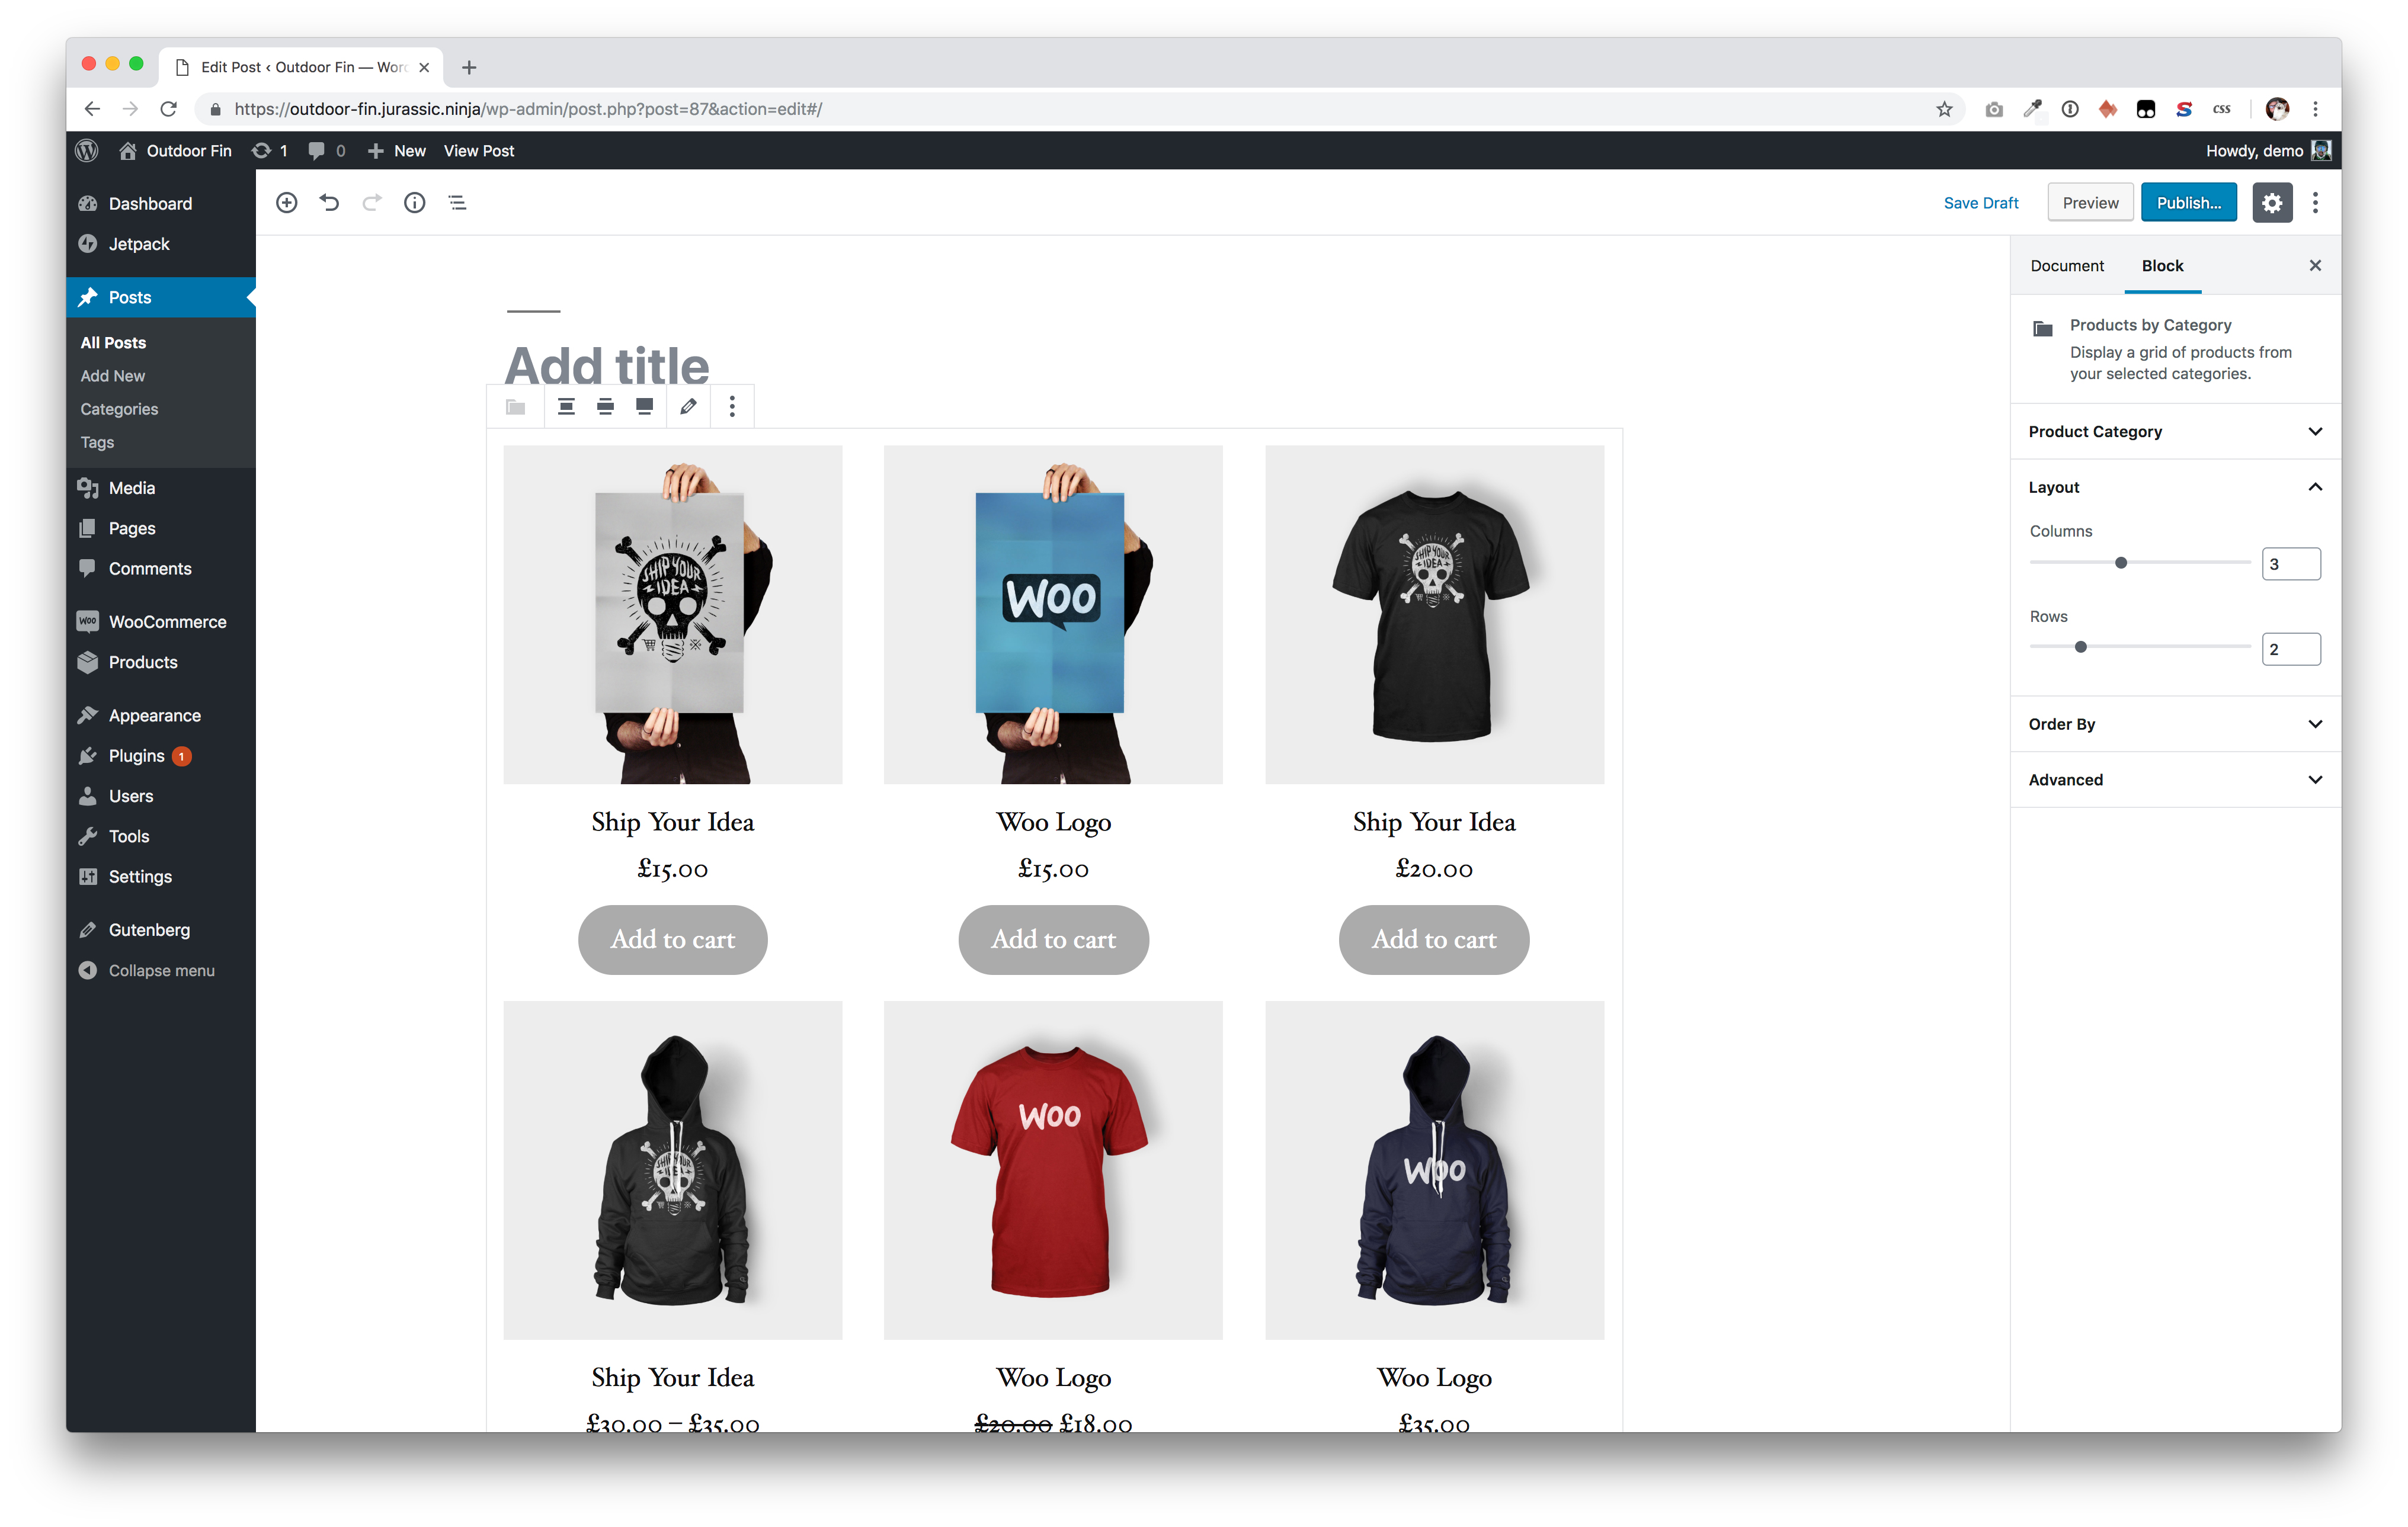2408x1527 pixels.
Task: Switch to the Document tab
Action: tap(2067, 265)
